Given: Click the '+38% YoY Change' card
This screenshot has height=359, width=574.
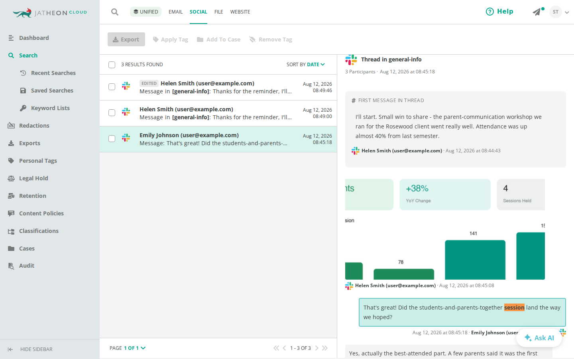Looking at the screenshot, I should point(445,194).
